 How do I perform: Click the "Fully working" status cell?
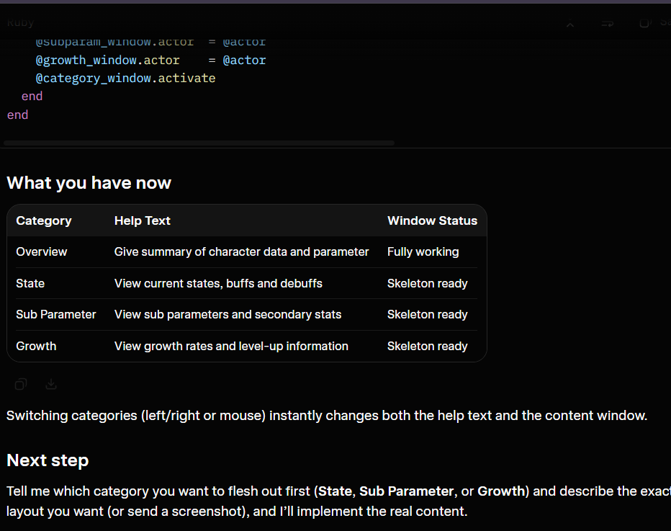click(423, 251)
